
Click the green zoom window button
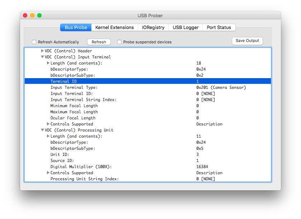tap(39, 15)
